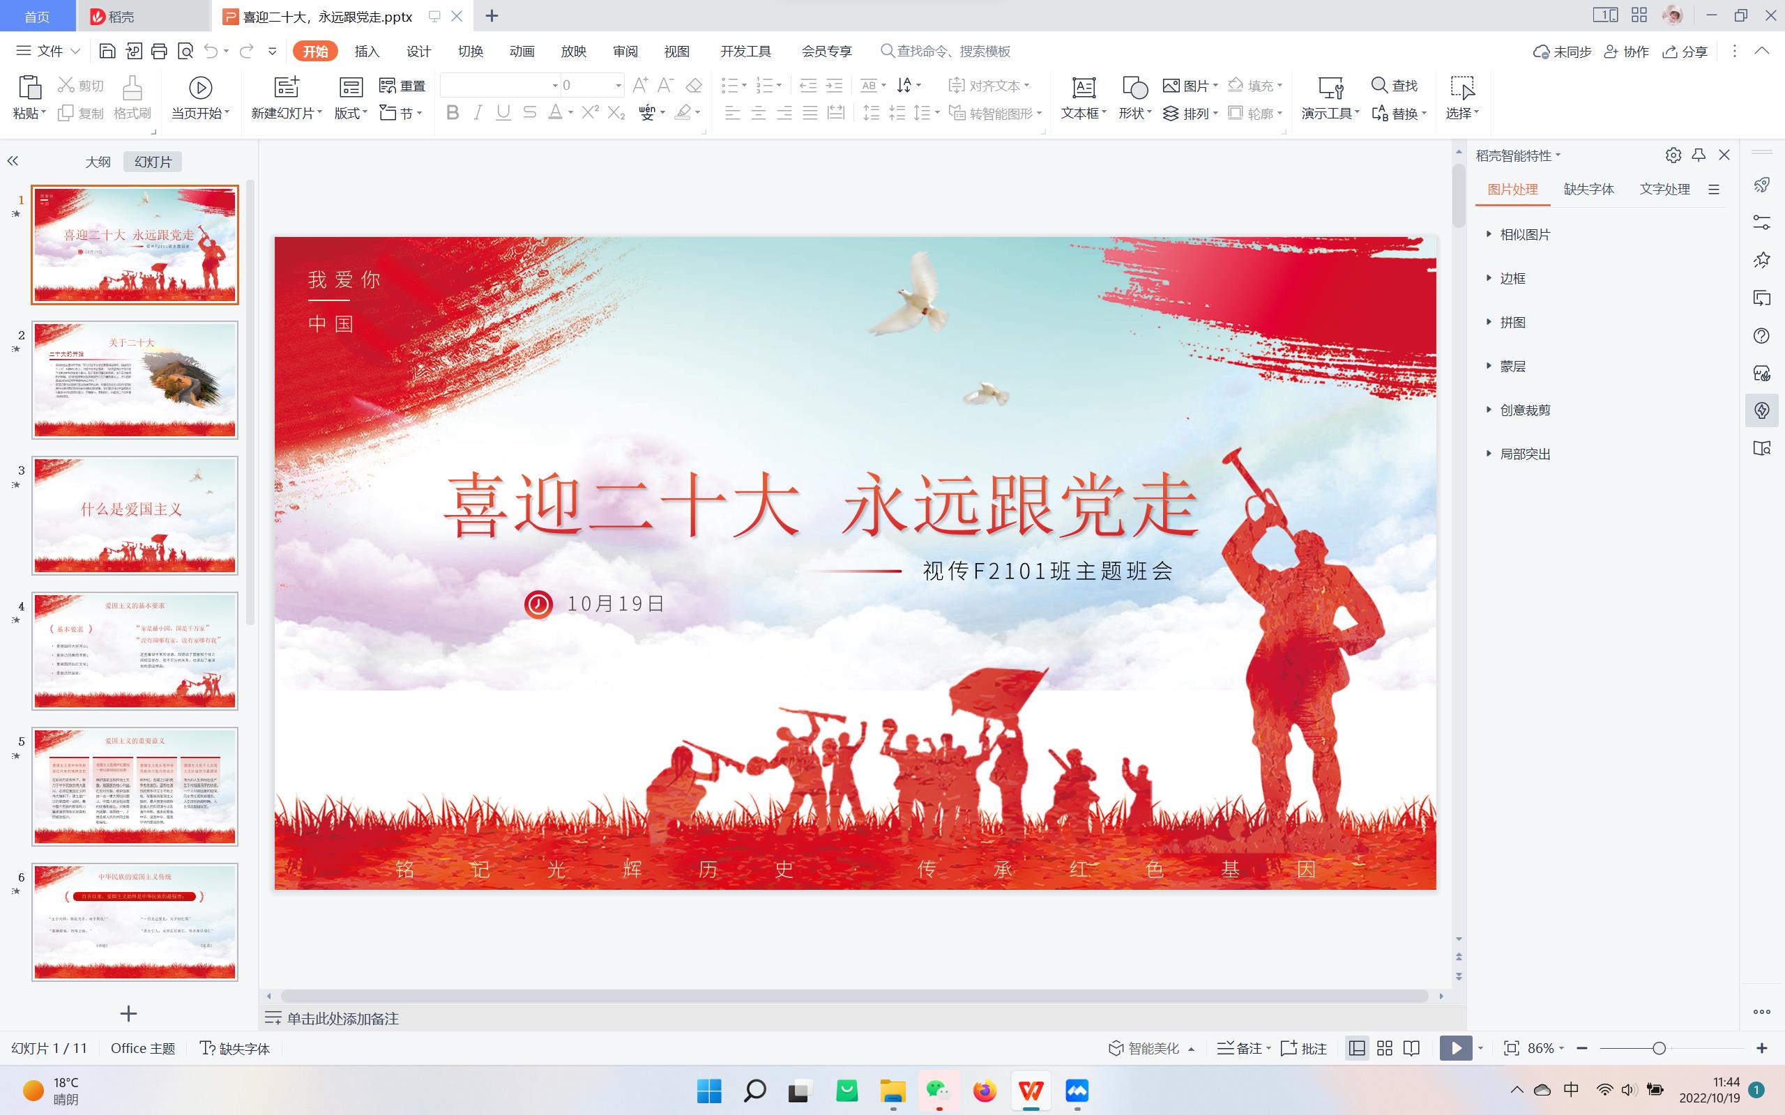Expand the 创意裁剪 section
Viewport: 1785px width, 1115px height.
tap(1525, 410)
